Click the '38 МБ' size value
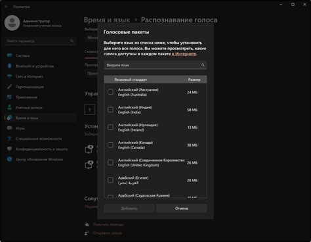The image size is (311, 242). 192,145
